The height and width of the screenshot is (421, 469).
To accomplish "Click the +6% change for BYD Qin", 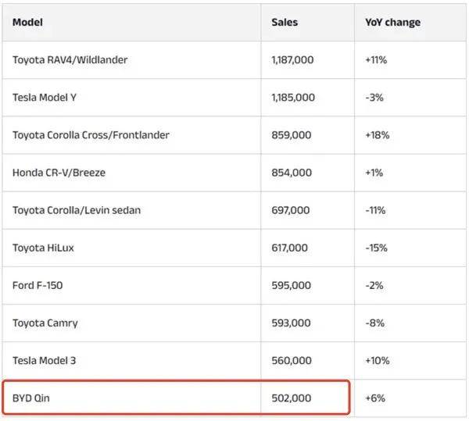I will coord(374,398).
